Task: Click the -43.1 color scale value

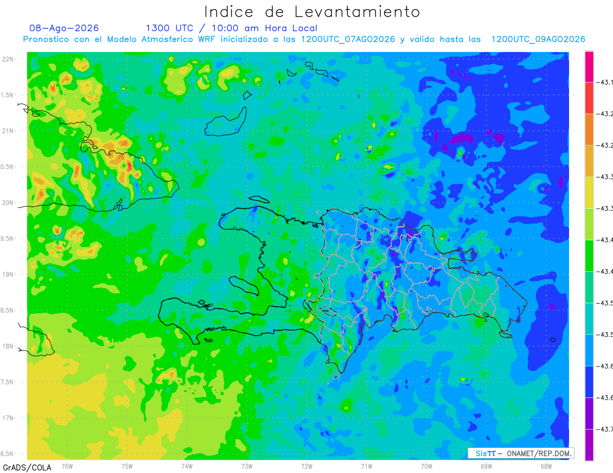Action: point(605,82)
